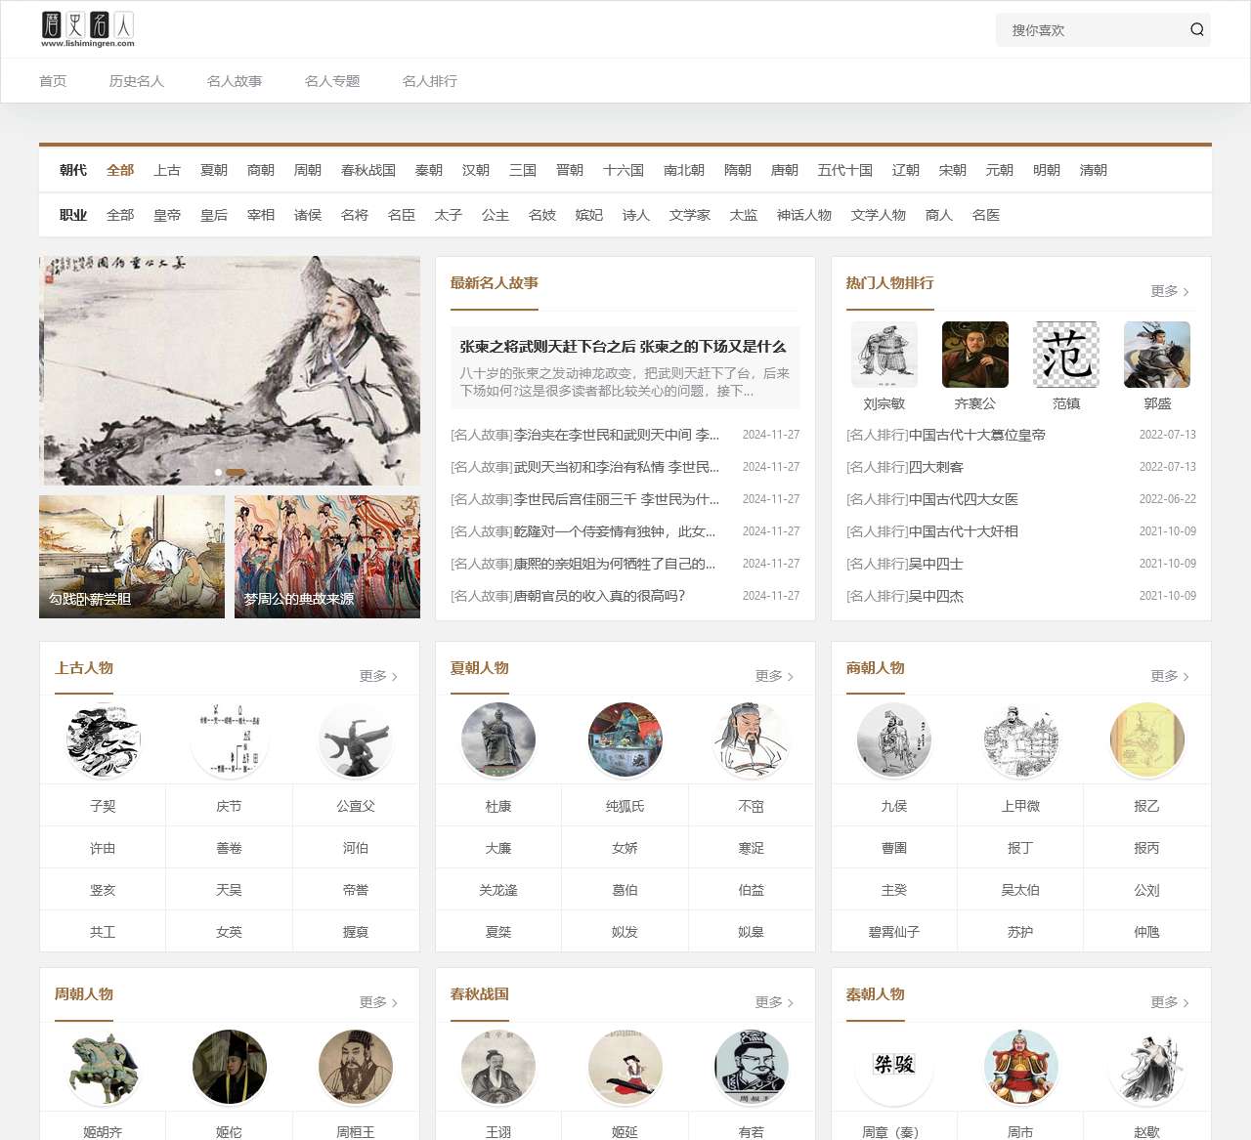Open the 杜康 profile in 夏朝人物
Image resolution: width=1251 pixels, height=1140 pixels.
497,805
